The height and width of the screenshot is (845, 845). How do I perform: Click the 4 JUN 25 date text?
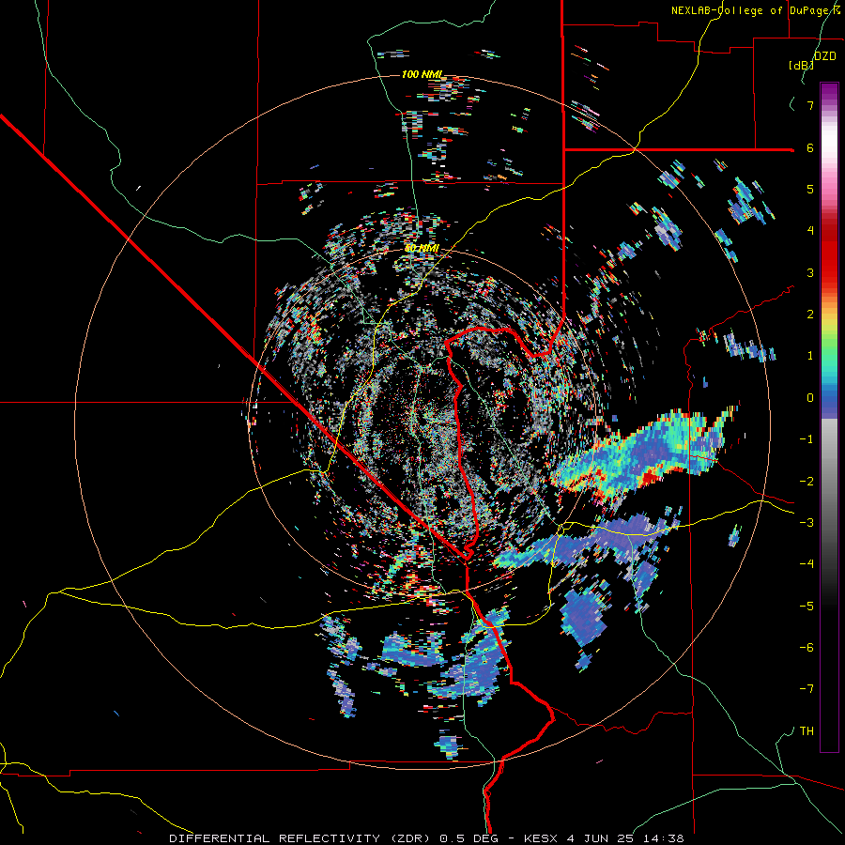(x=598, y=838)
